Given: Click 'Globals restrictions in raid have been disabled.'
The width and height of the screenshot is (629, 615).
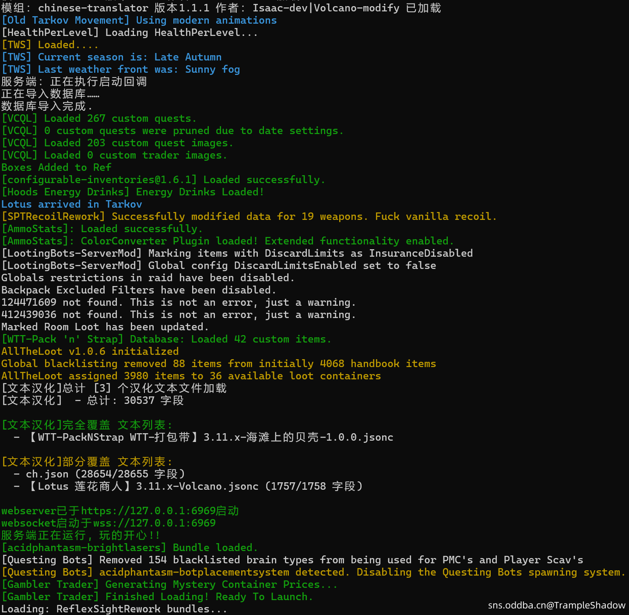Looking at the screenshot, I should (x=148, y=278).
